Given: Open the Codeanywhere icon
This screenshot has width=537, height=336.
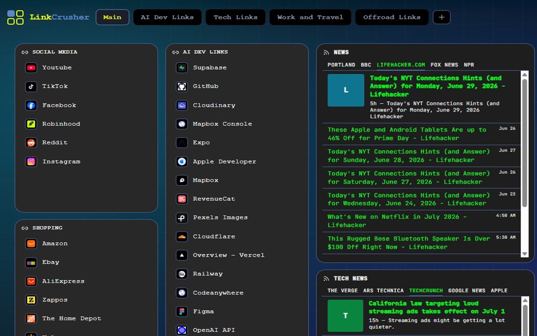Looking at the screenshot, I should tap(182, 293).
